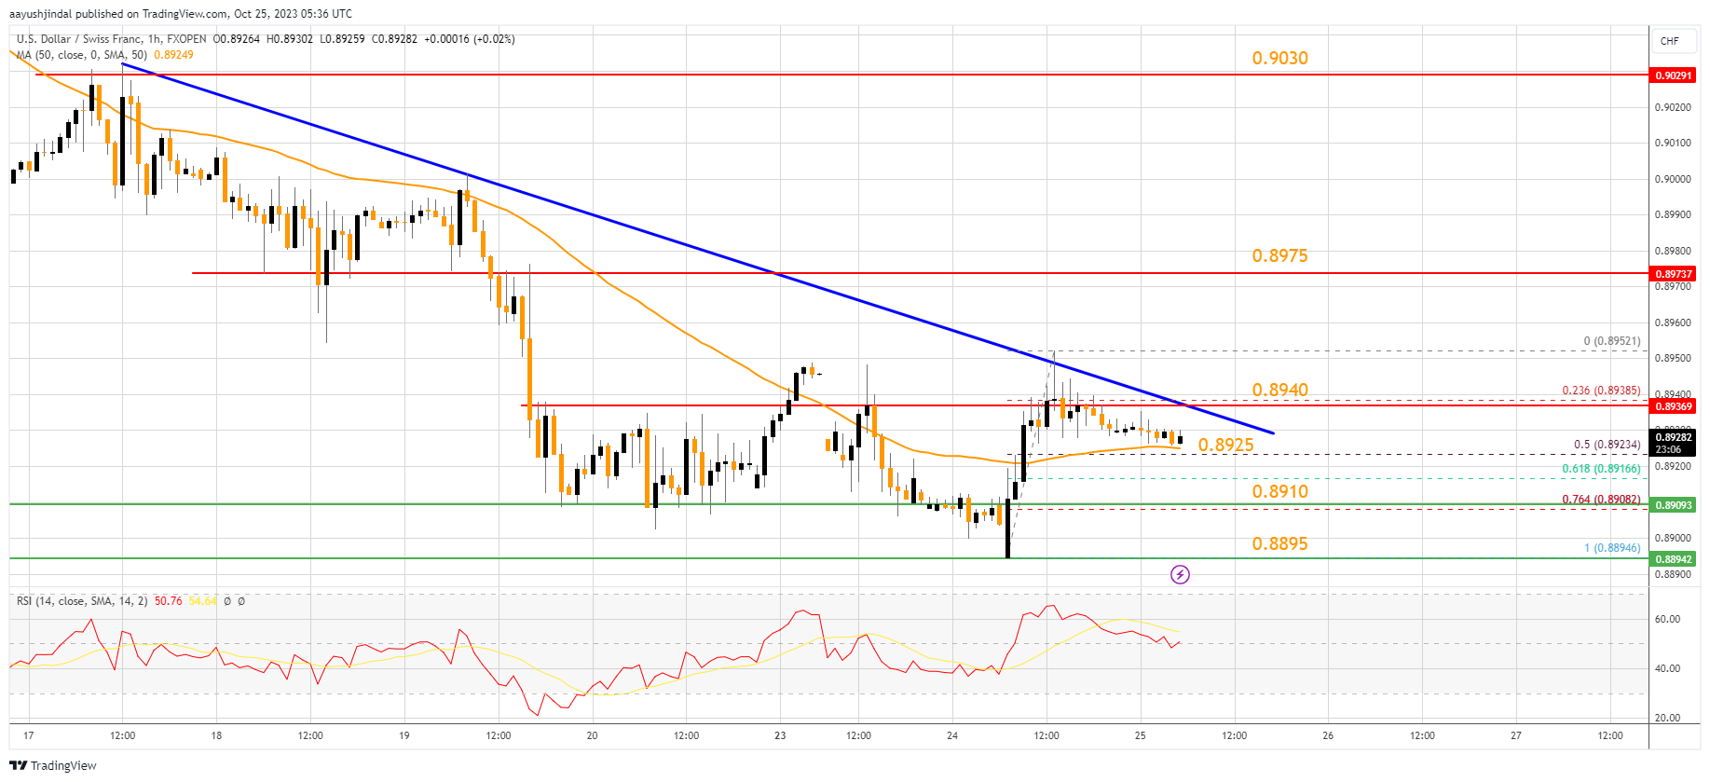The height and width of the screenshot is (782, 1710).
Task: Select the Fib label 0.5 (0.89234)
Action: coord(1607,445)
